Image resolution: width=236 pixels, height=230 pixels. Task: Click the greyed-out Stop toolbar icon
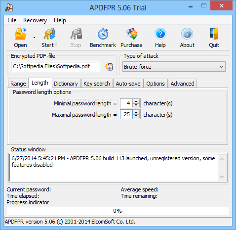[x=76, y=34]
